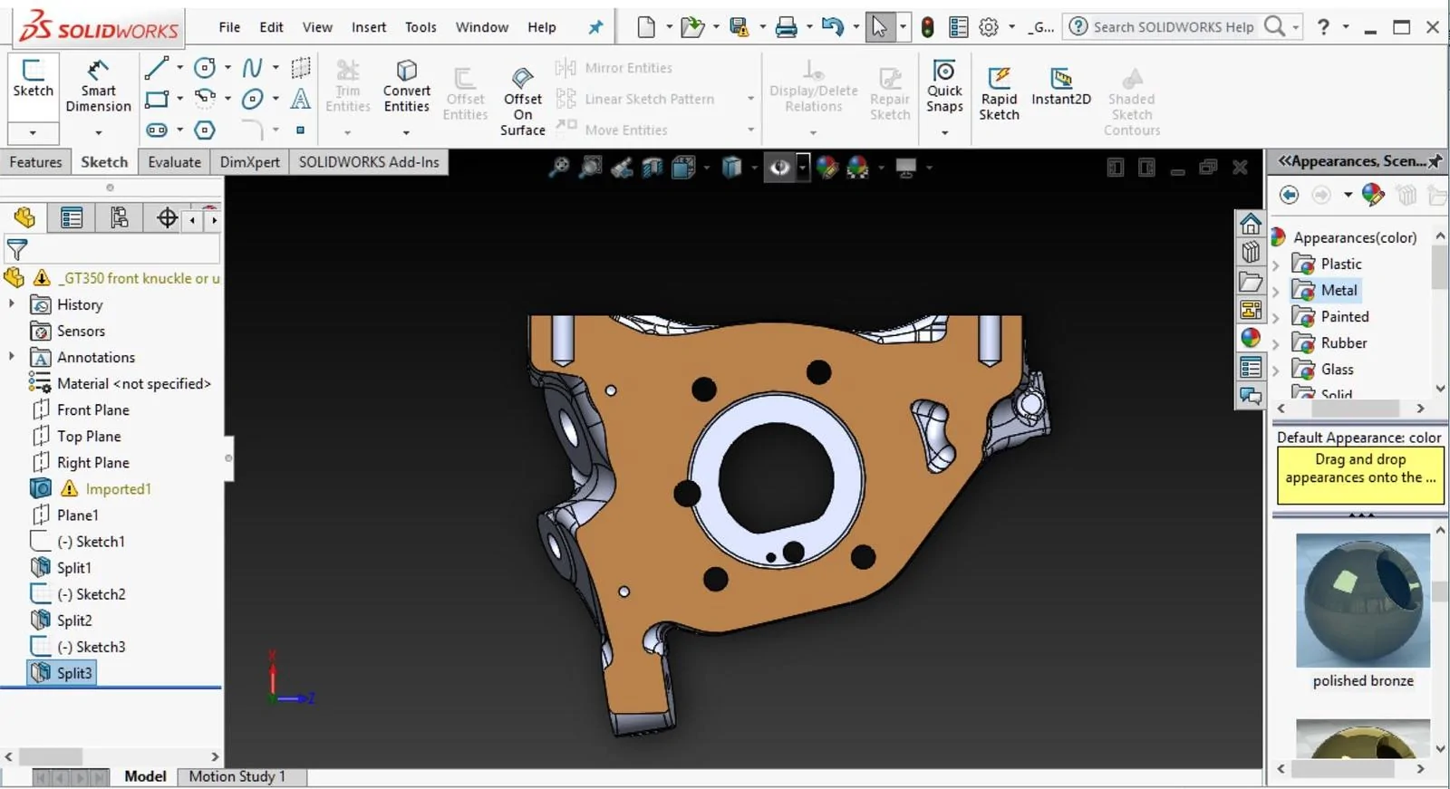Switch to the Evaluate tab

pos(174,162)
